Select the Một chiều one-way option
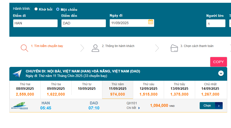The image size is (231, 128). coord(58,9)
